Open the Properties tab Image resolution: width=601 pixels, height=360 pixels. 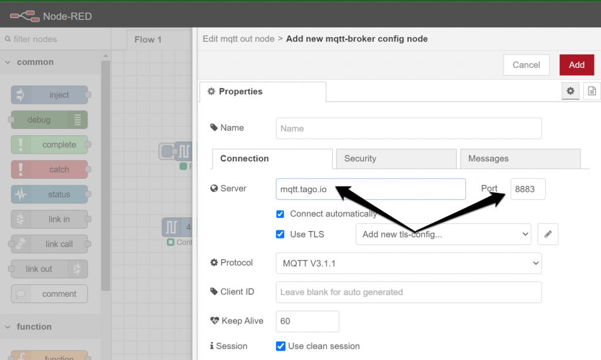263,91
